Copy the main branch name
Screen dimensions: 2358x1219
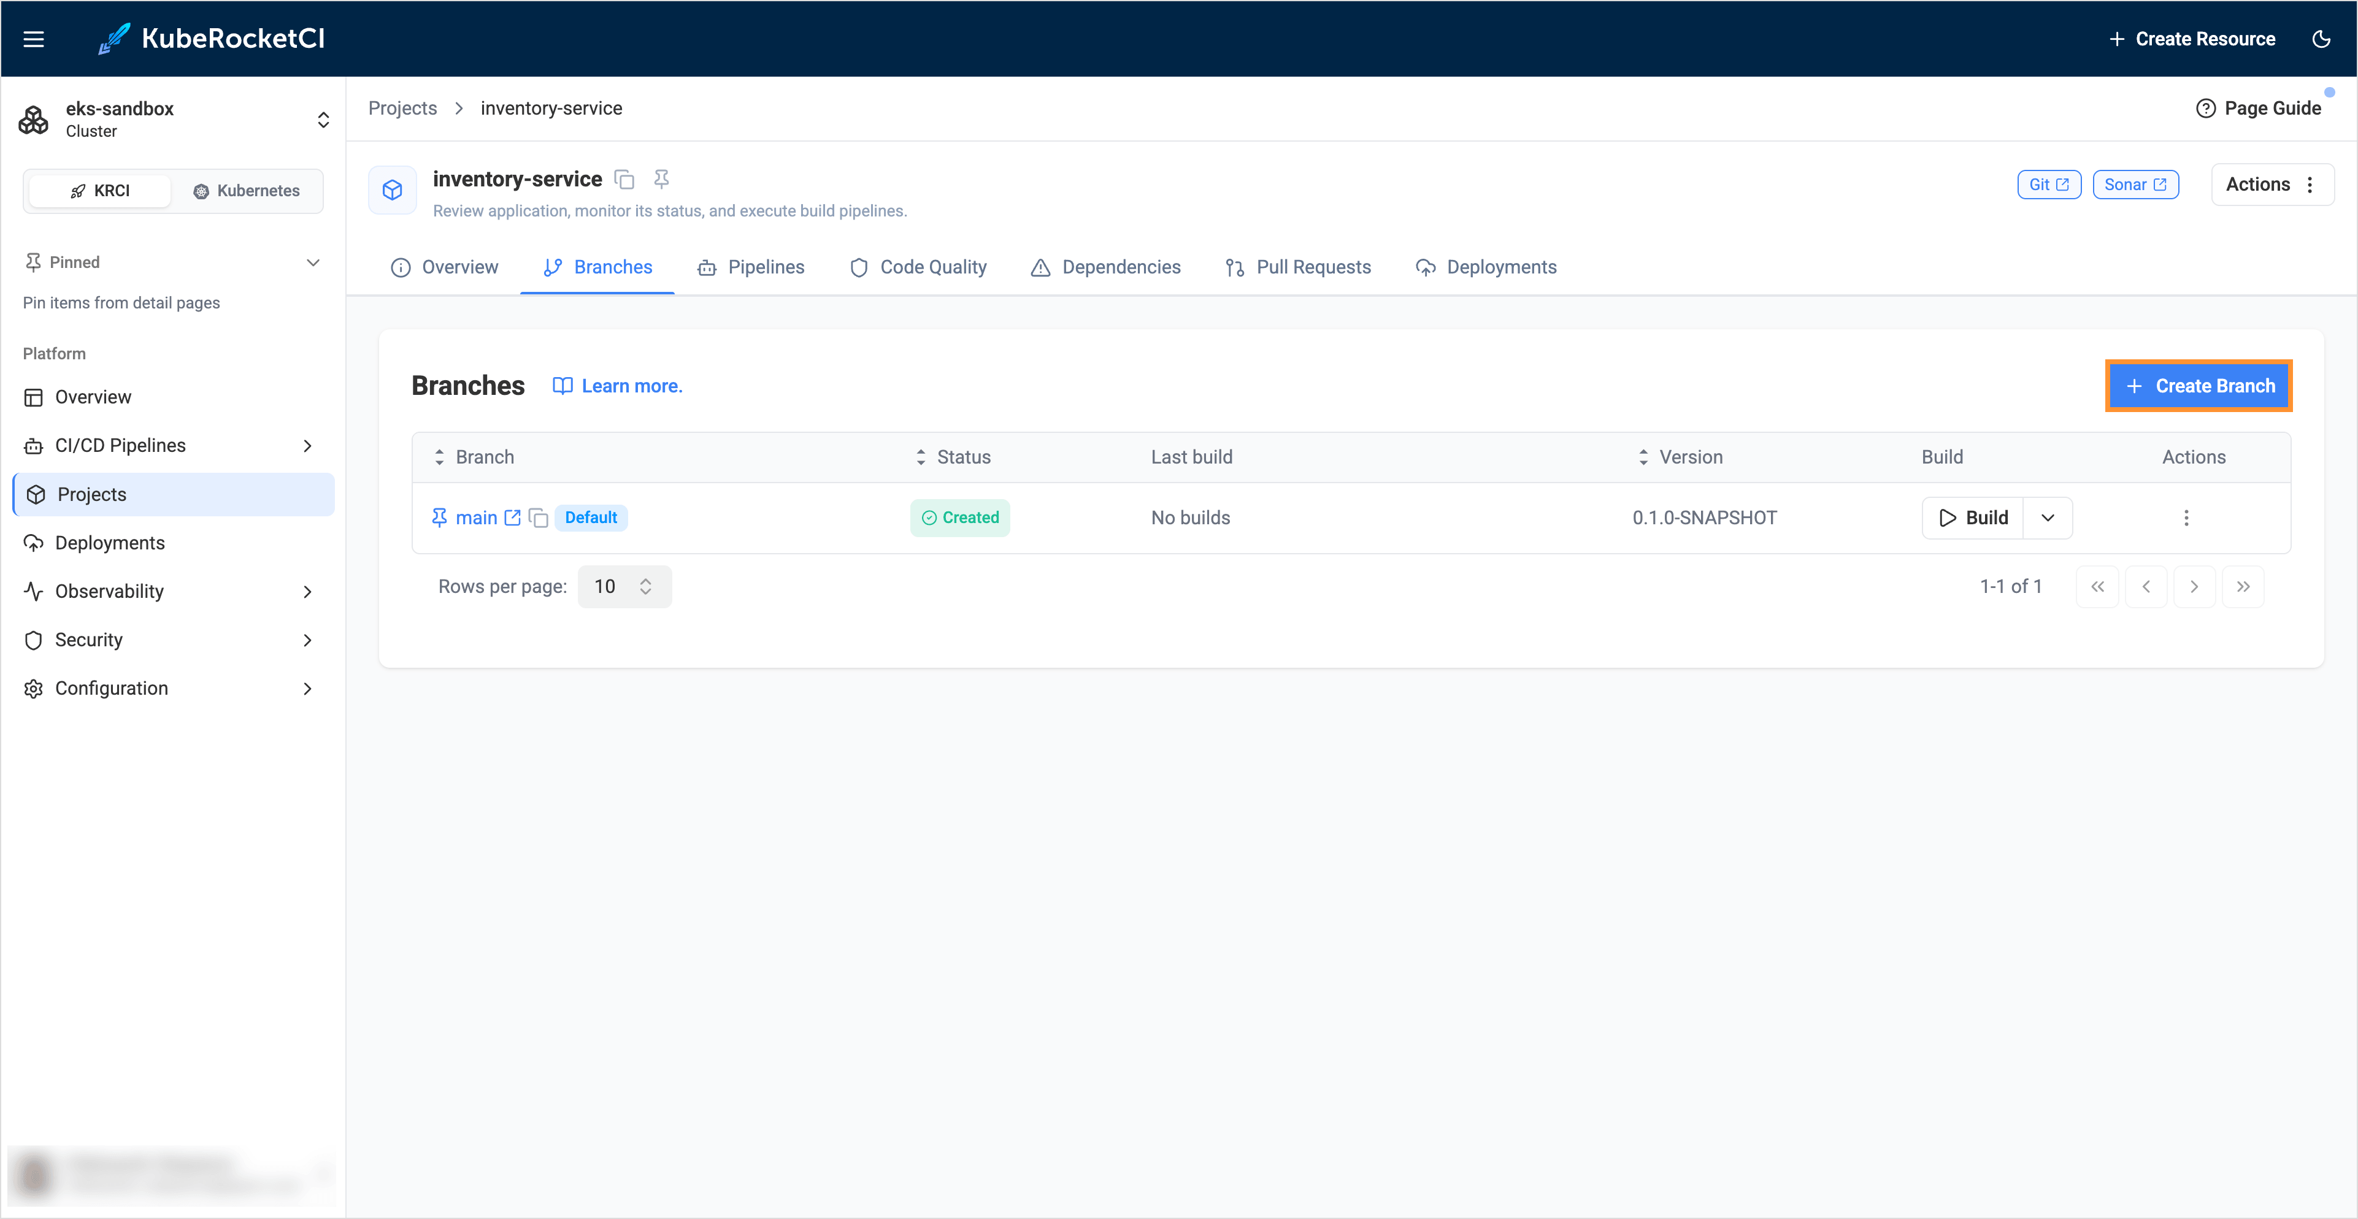tap(538, 518)
